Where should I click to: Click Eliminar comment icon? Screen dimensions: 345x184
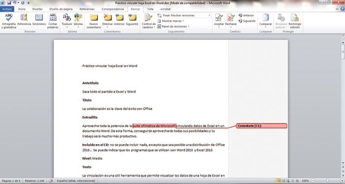[107, 18]
